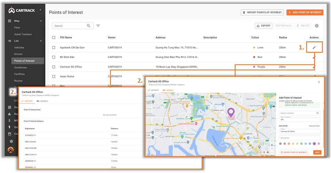
Task: Click the dollar sign icon in the sidebar
Action: (x=10, y=121)
